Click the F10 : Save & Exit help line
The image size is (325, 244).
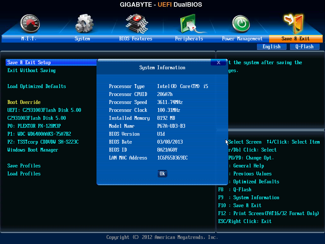(240, 206)
